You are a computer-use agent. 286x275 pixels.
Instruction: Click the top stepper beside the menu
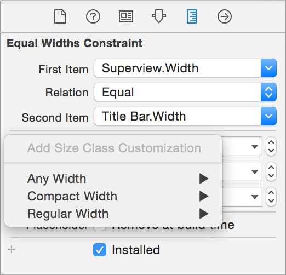(271, 146)
